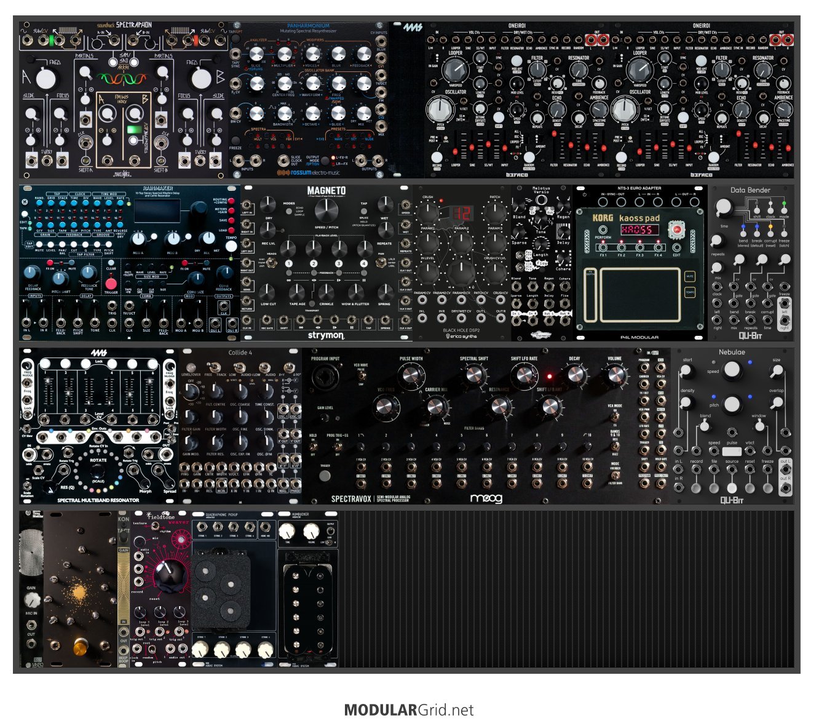Click the Qu-Bit logo on the Data Bender
Image resolution: width=819 pixels, height=723 pixels.
750,335
